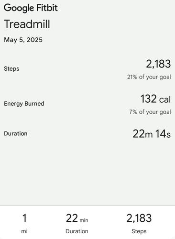Tap the 7% of your goal text
175x239 pixels.
click(x=150, y=112)
